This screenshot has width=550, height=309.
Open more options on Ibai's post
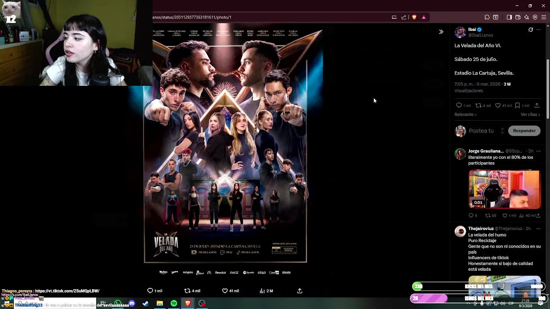pyautogui.click(x=538, y=30)
